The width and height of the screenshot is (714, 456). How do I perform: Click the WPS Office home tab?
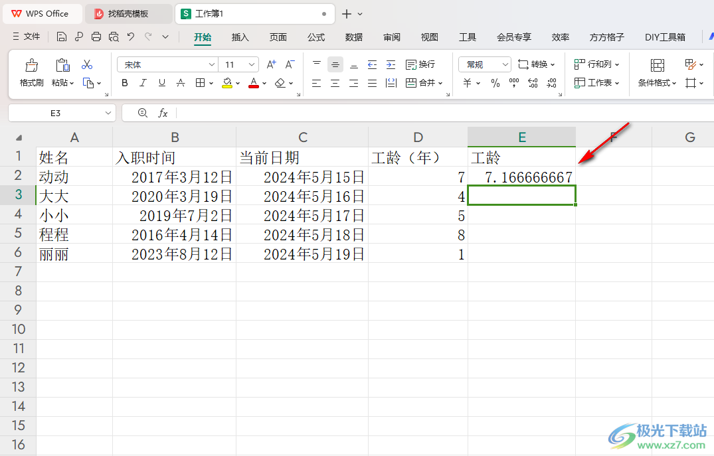[43, 14]
